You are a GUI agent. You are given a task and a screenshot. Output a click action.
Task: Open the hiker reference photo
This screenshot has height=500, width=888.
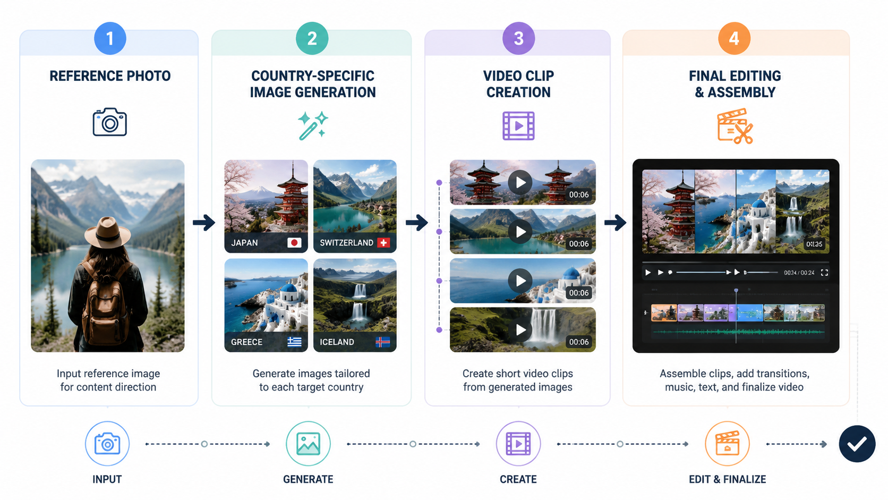(108, 256)
